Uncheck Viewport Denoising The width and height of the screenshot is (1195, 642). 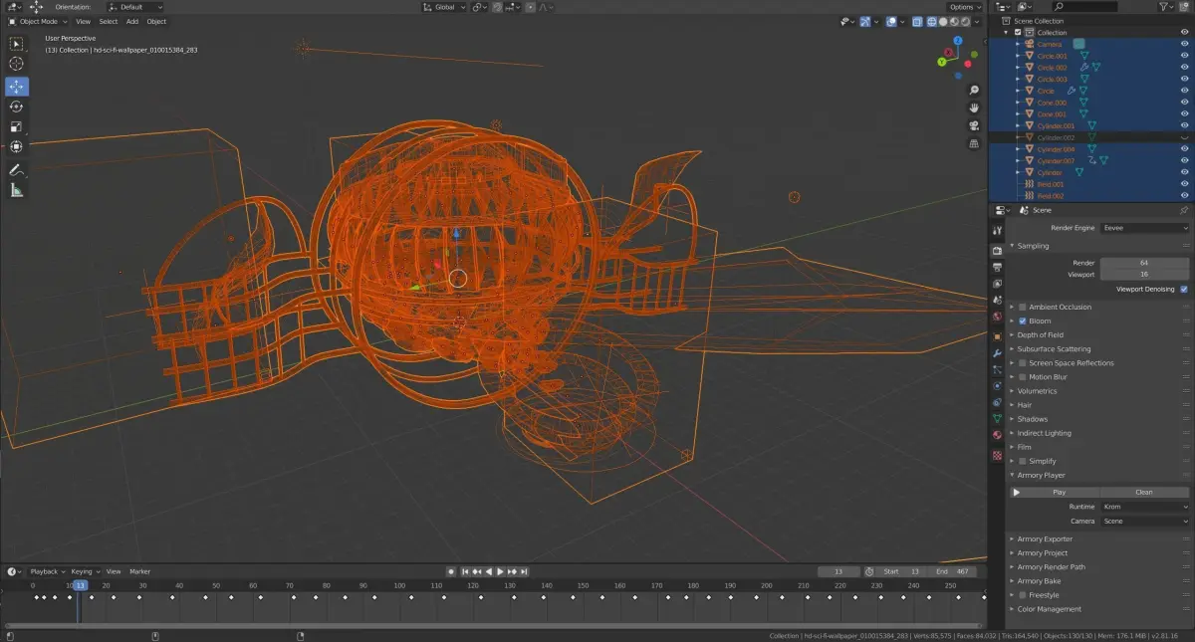point(1184,289)
